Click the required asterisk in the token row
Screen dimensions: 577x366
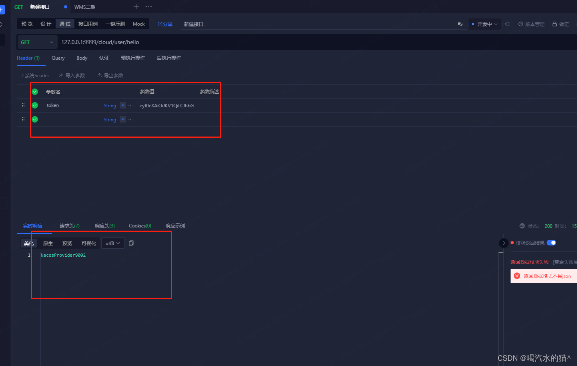point(123,105)
